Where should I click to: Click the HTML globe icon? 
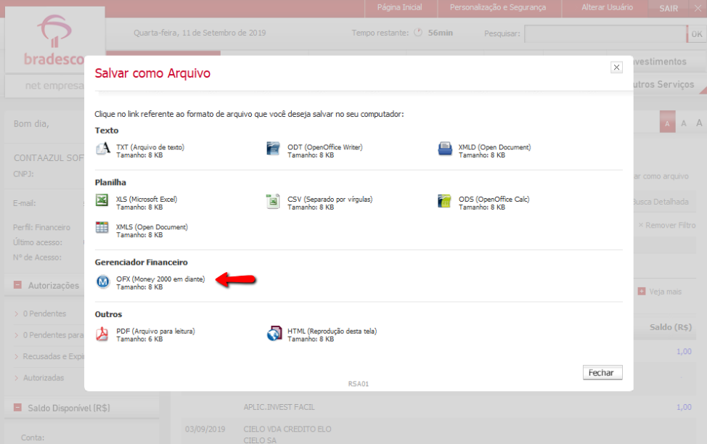coord(274,334)
